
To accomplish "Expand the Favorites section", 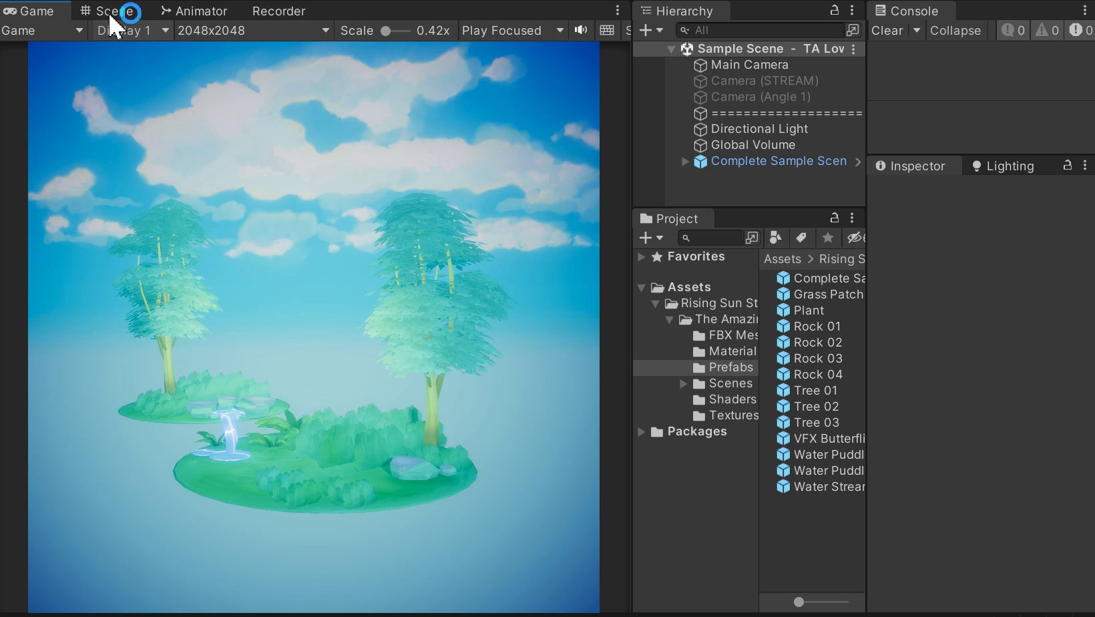I will (x=642, y=256).
